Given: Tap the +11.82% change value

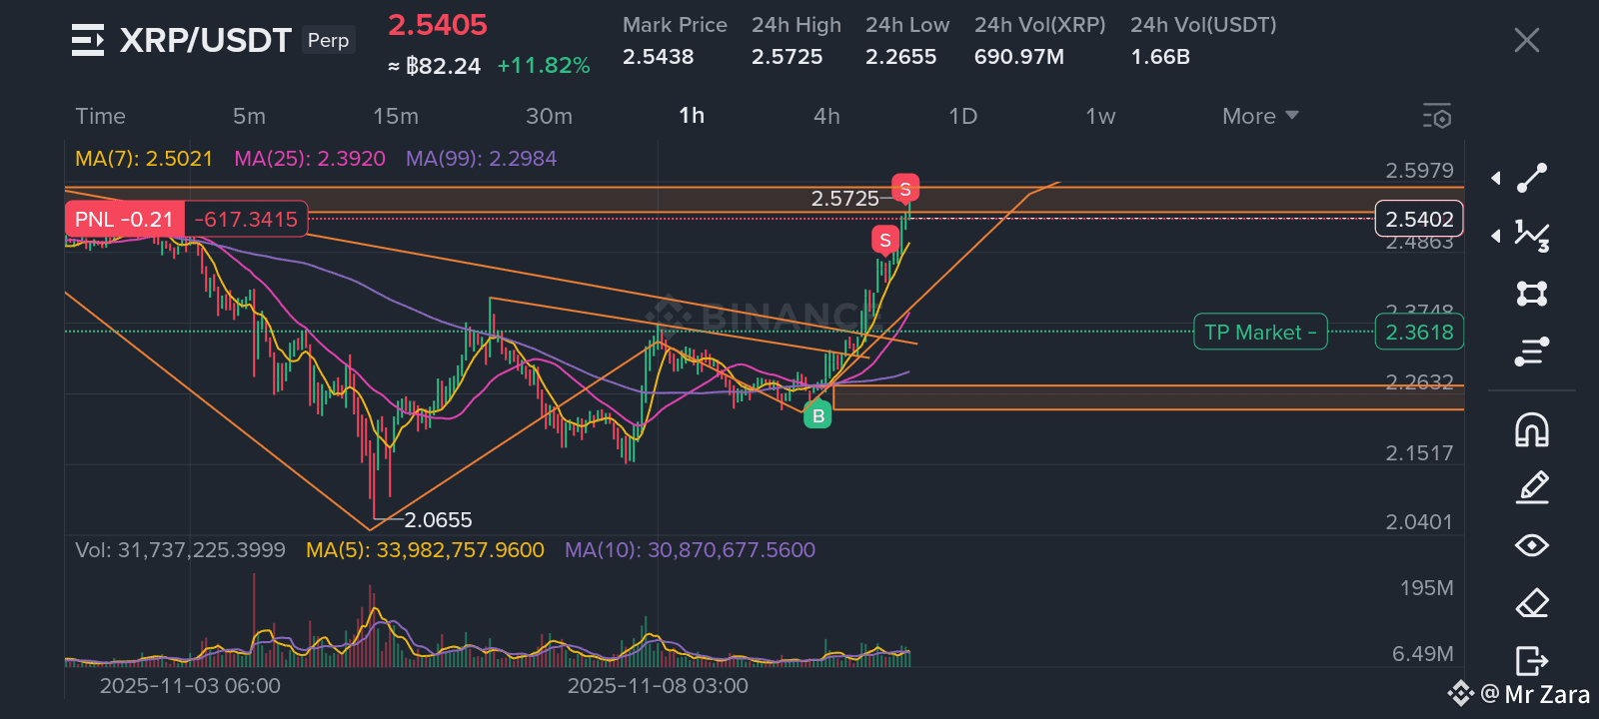Looking at the screenshot, I should [544, 66].
